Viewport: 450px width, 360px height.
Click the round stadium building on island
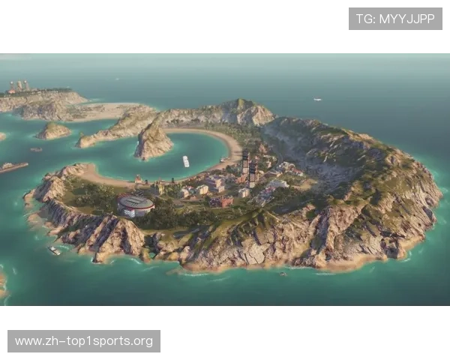point(136,204)
